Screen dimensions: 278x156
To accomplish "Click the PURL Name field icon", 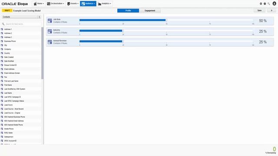I will pos(2,133).
